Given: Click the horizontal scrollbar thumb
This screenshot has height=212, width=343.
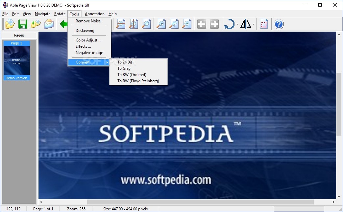Looking at the screenshot, I should 200,202.
